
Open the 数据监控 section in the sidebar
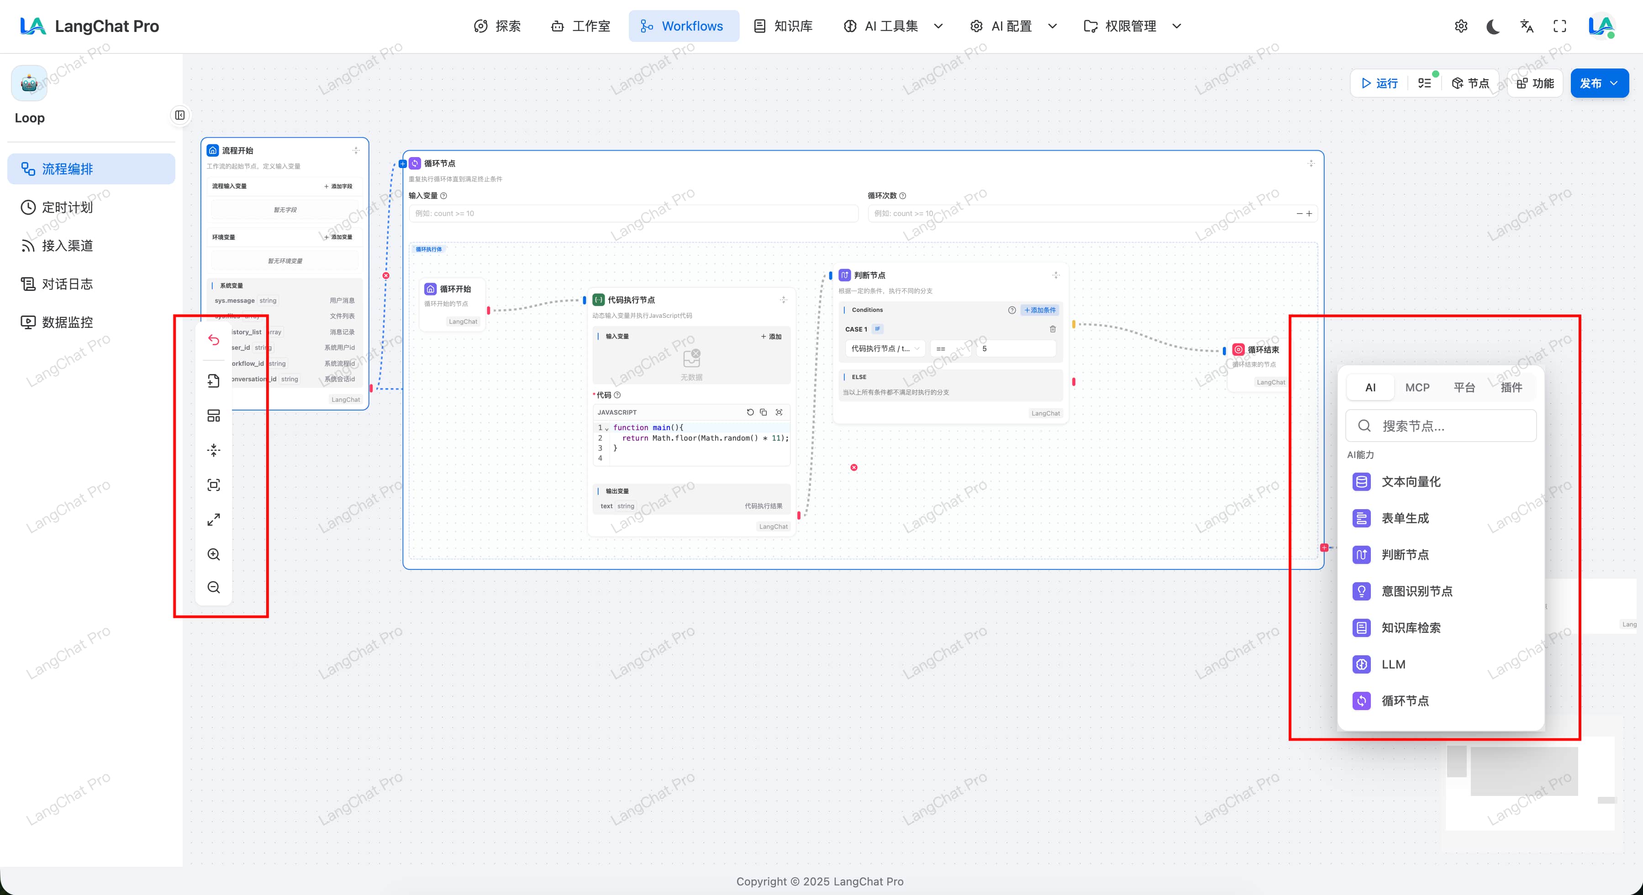click(x=68, y=322)
